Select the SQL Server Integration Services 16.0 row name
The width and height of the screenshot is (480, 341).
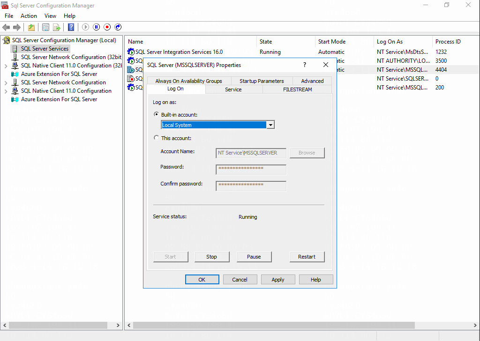pyautogui.click(x=179, y=52)
